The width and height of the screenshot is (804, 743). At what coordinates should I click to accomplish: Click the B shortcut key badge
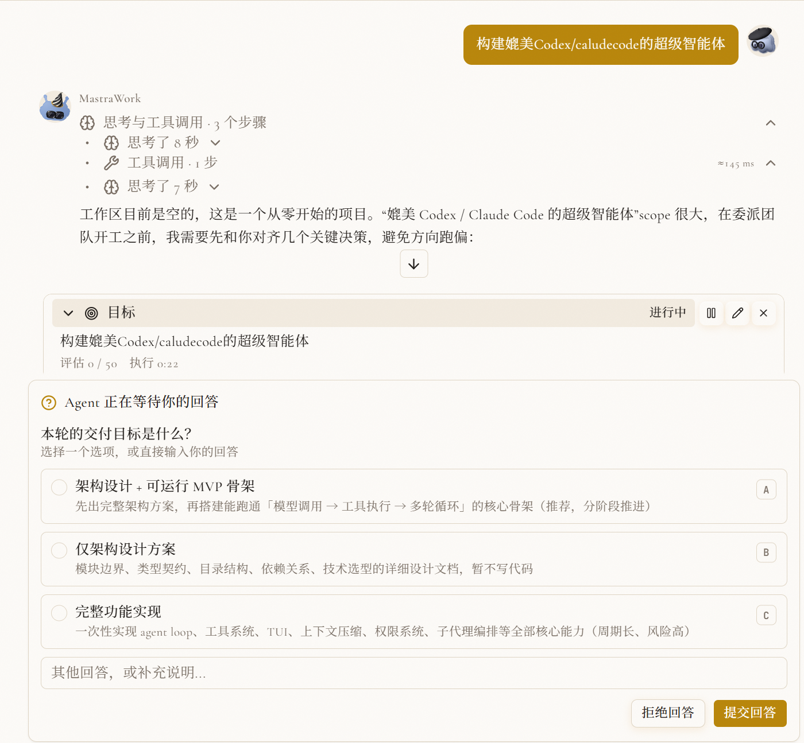(x=766, y=553)
